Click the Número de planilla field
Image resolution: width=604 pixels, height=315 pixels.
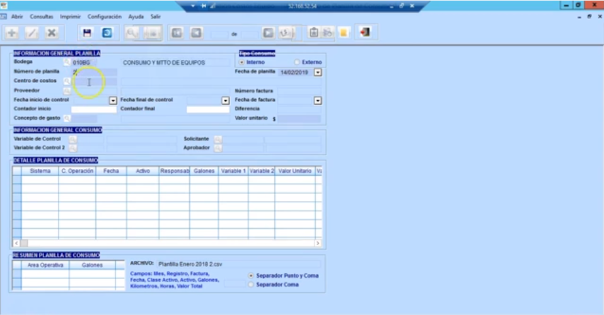pos(95,72)
